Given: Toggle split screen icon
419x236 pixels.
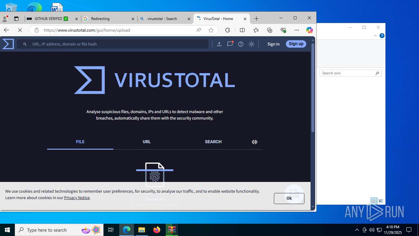Looking at the screenshot, I should click(242, 30).
